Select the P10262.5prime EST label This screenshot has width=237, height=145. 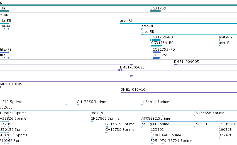point(13,141)
